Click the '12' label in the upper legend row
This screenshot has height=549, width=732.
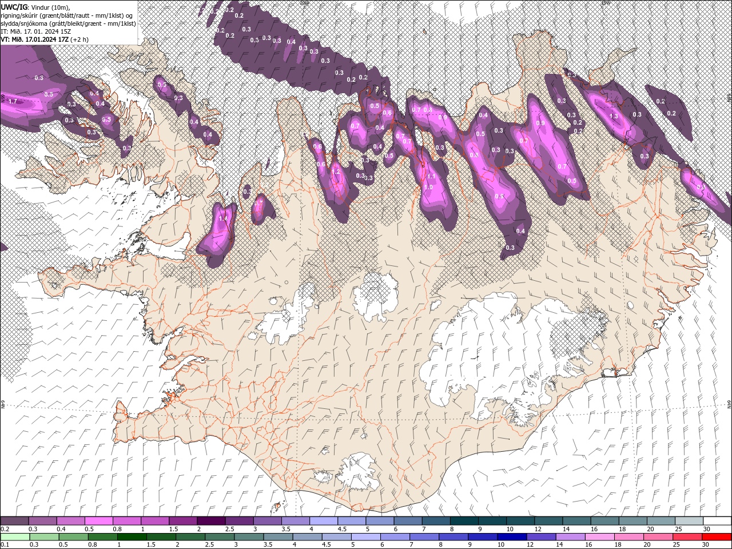click(538, 529)
